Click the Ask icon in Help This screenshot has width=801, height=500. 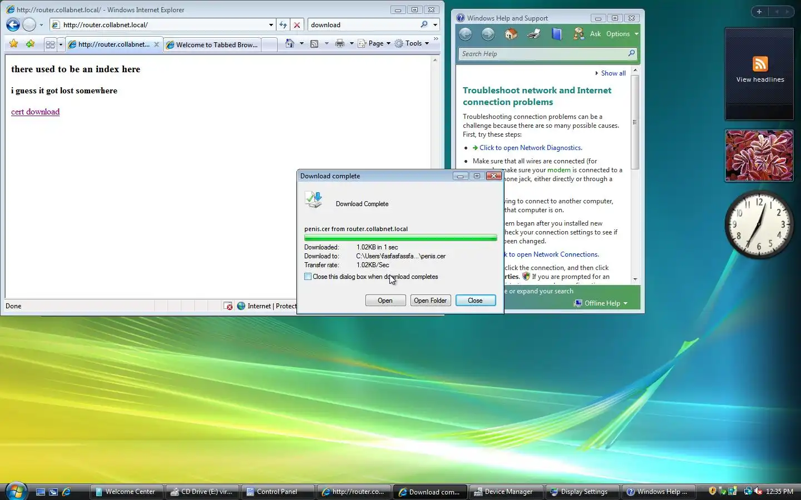[x=579, y=34]
